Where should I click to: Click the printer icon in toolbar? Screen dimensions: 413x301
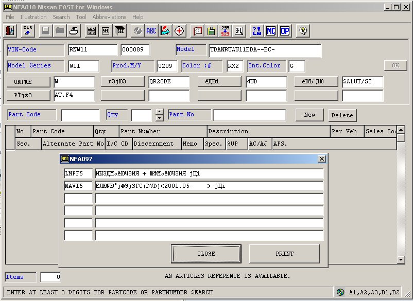coord(74,31)
